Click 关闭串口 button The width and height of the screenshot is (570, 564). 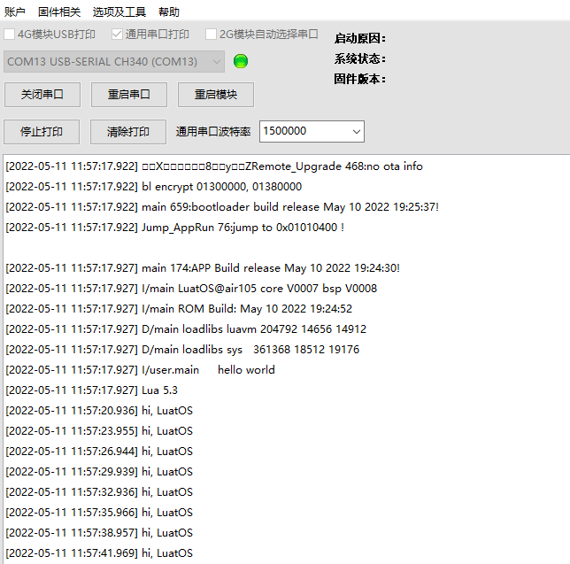42,95
